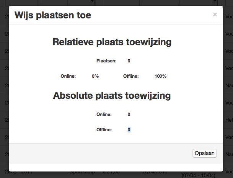Click the highlighted absolute Offline value
Image resolution: width=233 pixels, height=178 pixels.
129,130
